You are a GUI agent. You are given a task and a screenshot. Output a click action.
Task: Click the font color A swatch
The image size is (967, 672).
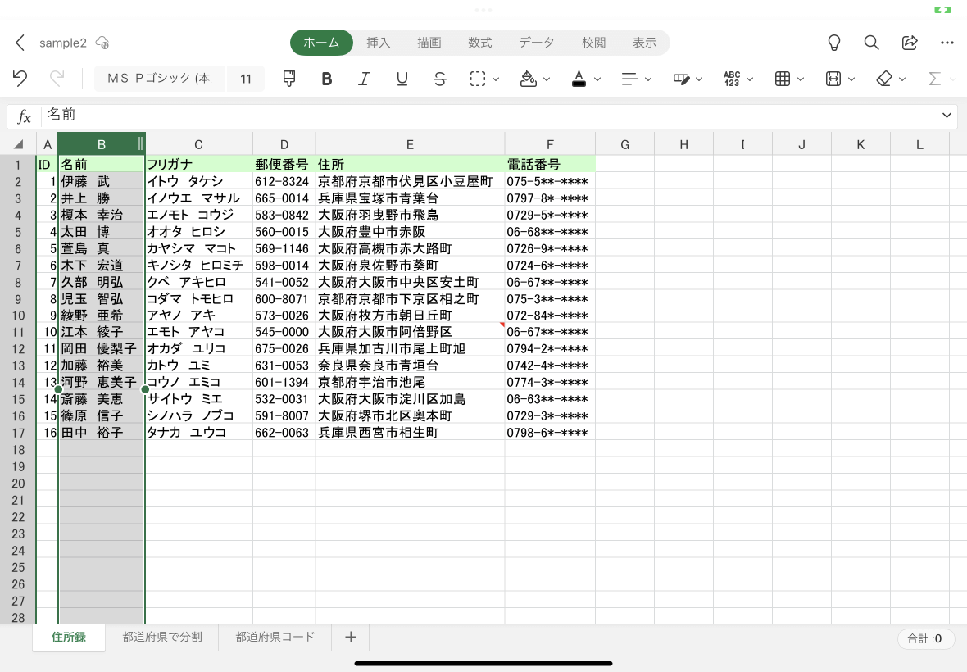pos(579,79)
